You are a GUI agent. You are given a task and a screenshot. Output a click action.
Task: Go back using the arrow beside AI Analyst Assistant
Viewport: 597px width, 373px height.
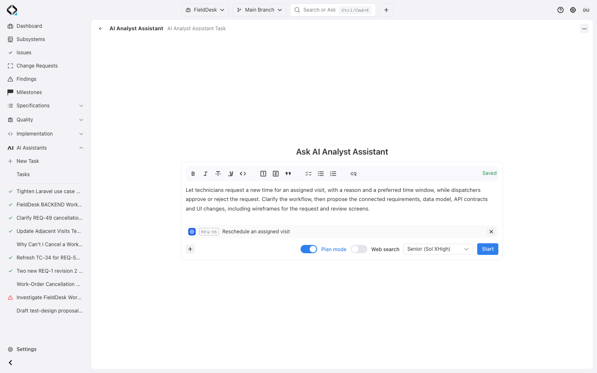click(101, 29)
